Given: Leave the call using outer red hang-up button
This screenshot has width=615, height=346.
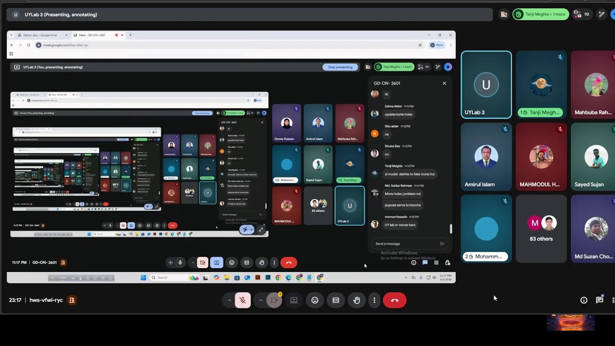Looking at the screenshot, I should click(x=394, y=300).
